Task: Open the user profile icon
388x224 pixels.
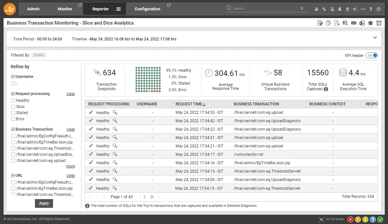Action: [317, 9]
